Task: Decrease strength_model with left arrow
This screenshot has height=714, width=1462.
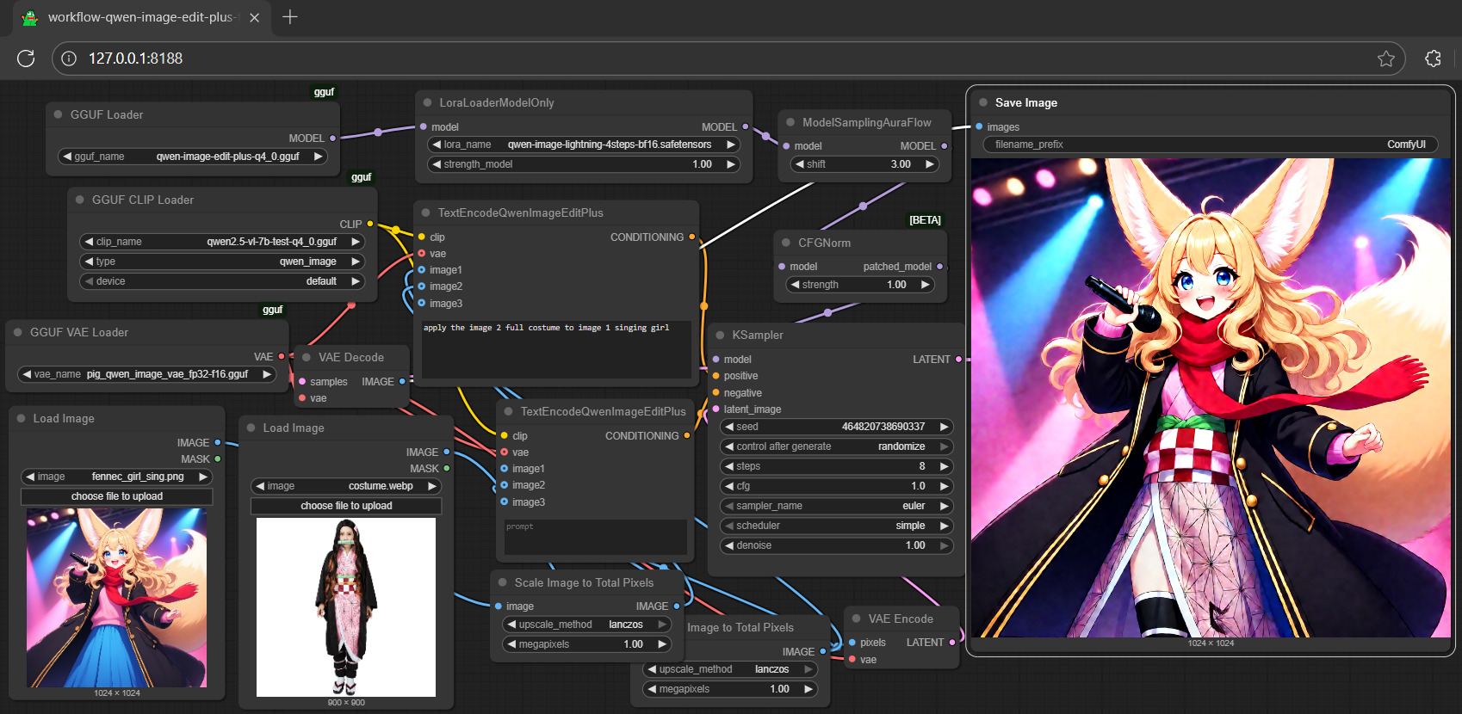Action: click(437, 164)
